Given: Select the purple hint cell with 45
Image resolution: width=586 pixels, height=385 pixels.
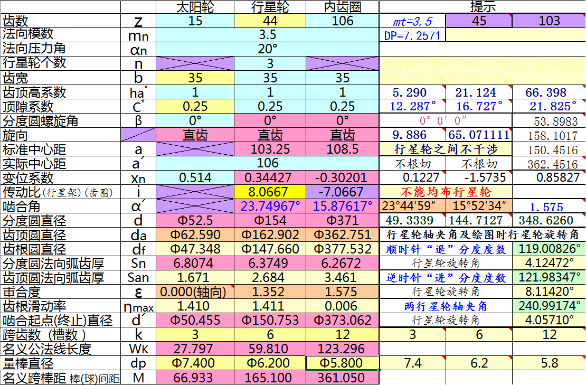Looking at the screenshot, I should tap(479, 21).
